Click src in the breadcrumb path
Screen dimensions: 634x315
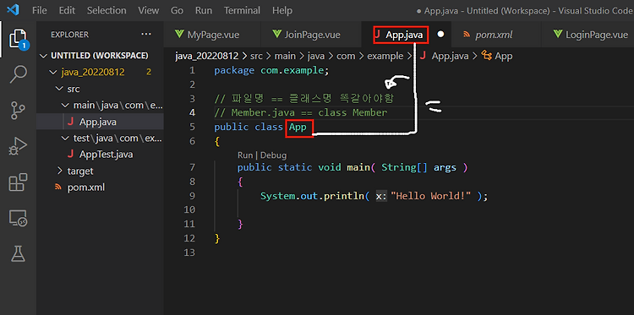tap(256, 56)
